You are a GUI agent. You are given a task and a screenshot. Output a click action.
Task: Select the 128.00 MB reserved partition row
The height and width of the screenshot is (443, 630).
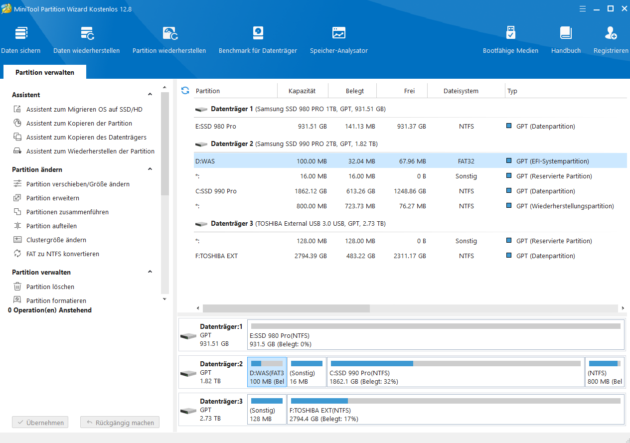pos(410,241)
